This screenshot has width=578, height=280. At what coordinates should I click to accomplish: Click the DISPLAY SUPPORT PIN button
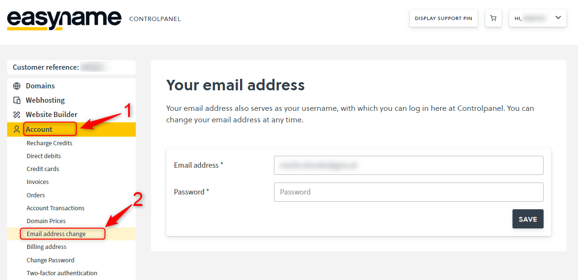pos(443,18)
